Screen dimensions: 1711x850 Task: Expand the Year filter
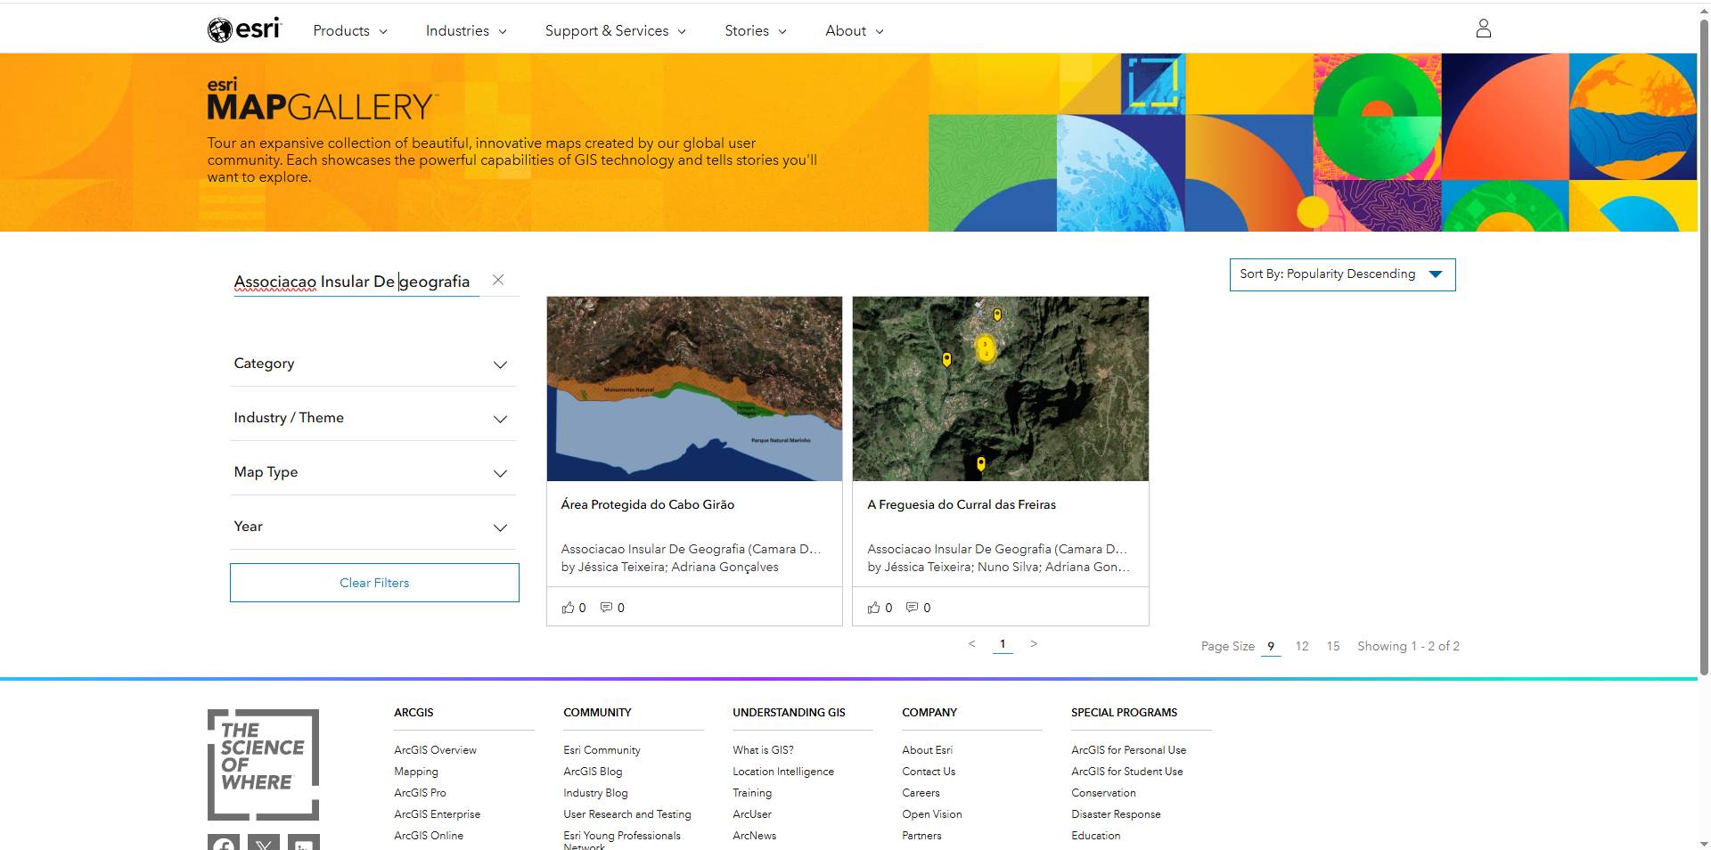tap(372, 527)
